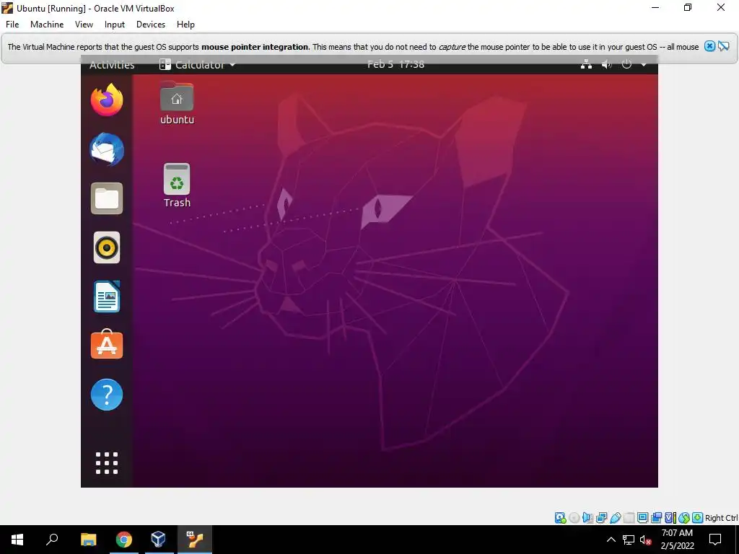
Task: Open the Files manager dock icon
Action: coord(107,198)
